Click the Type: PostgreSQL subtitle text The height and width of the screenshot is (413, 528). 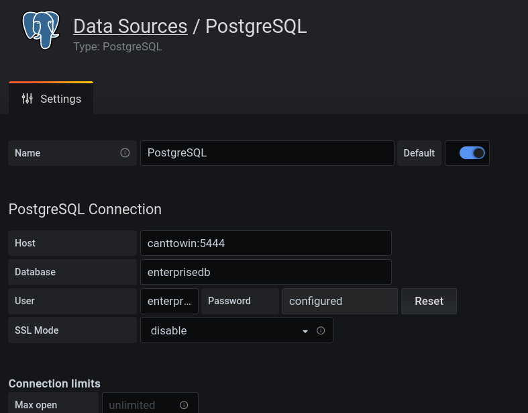coord(117,47)
